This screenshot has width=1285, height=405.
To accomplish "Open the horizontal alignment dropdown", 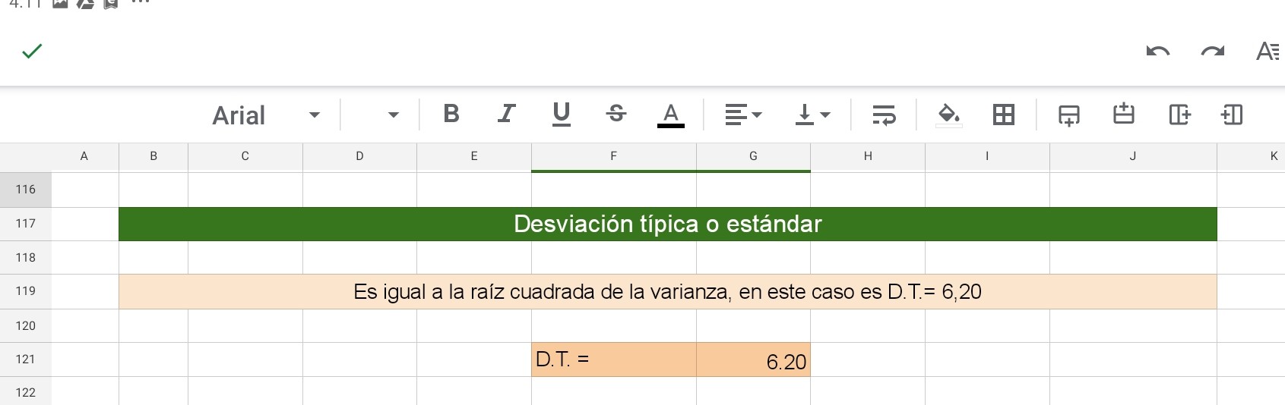I will (742, 115).
